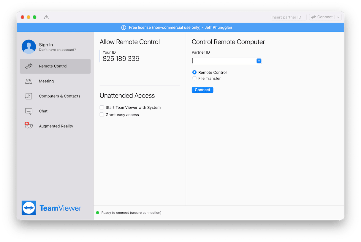Expand the Partner ID dropdown arrow
The width and height of the screenshot is (361, 242).
(x=259, y=61)
